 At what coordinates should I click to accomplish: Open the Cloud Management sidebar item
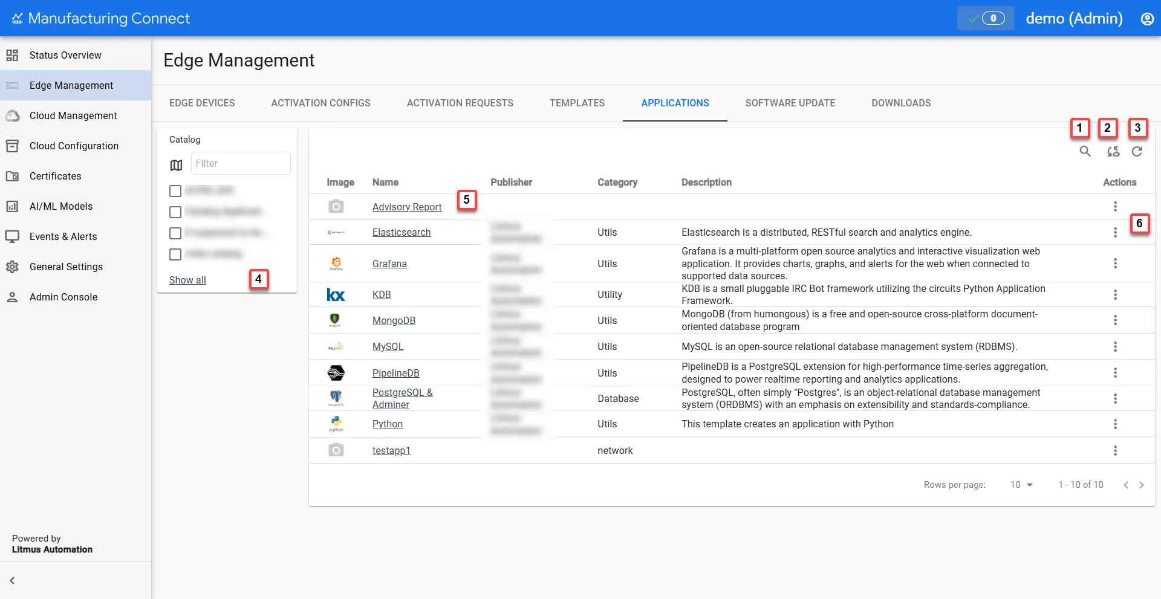point(76,116)
